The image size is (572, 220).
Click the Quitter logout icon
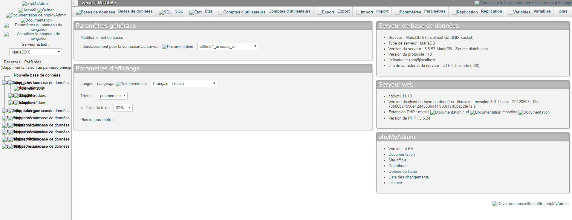click(45, 10)
